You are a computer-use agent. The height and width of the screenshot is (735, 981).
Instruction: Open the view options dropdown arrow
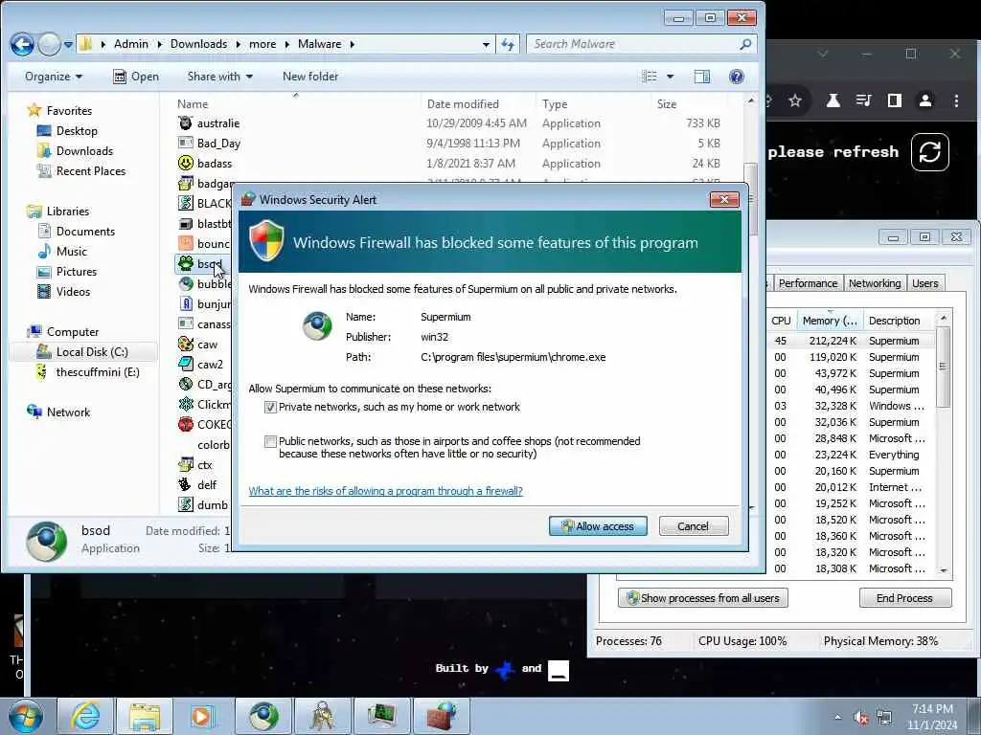[x=670, y=77]
